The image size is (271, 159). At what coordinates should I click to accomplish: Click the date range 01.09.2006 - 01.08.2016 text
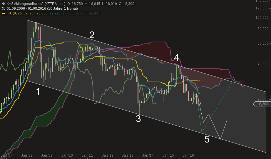pos(42,8)
